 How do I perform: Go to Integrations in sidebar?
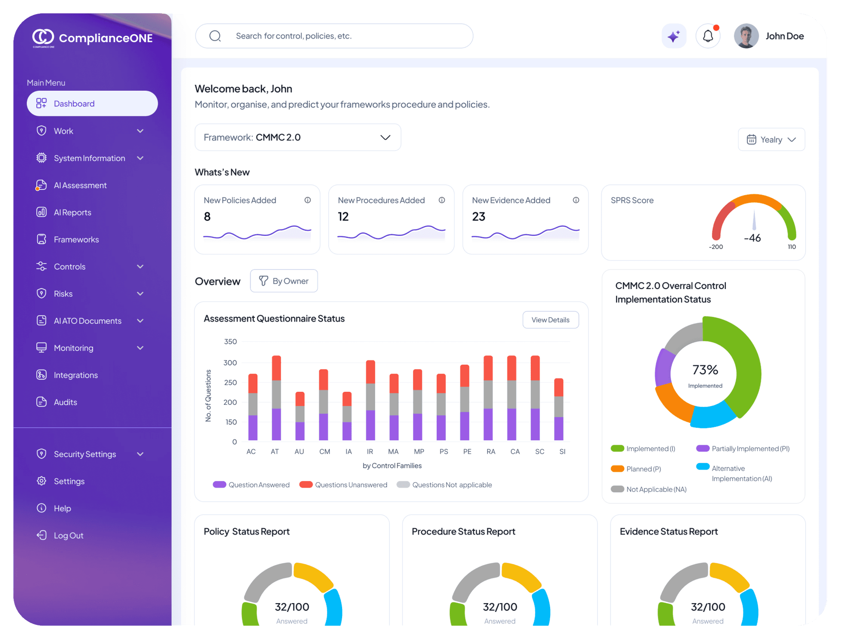(x=75, y=375)
